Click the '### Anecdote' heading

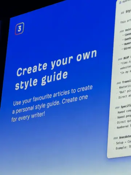tap(122, 137)
